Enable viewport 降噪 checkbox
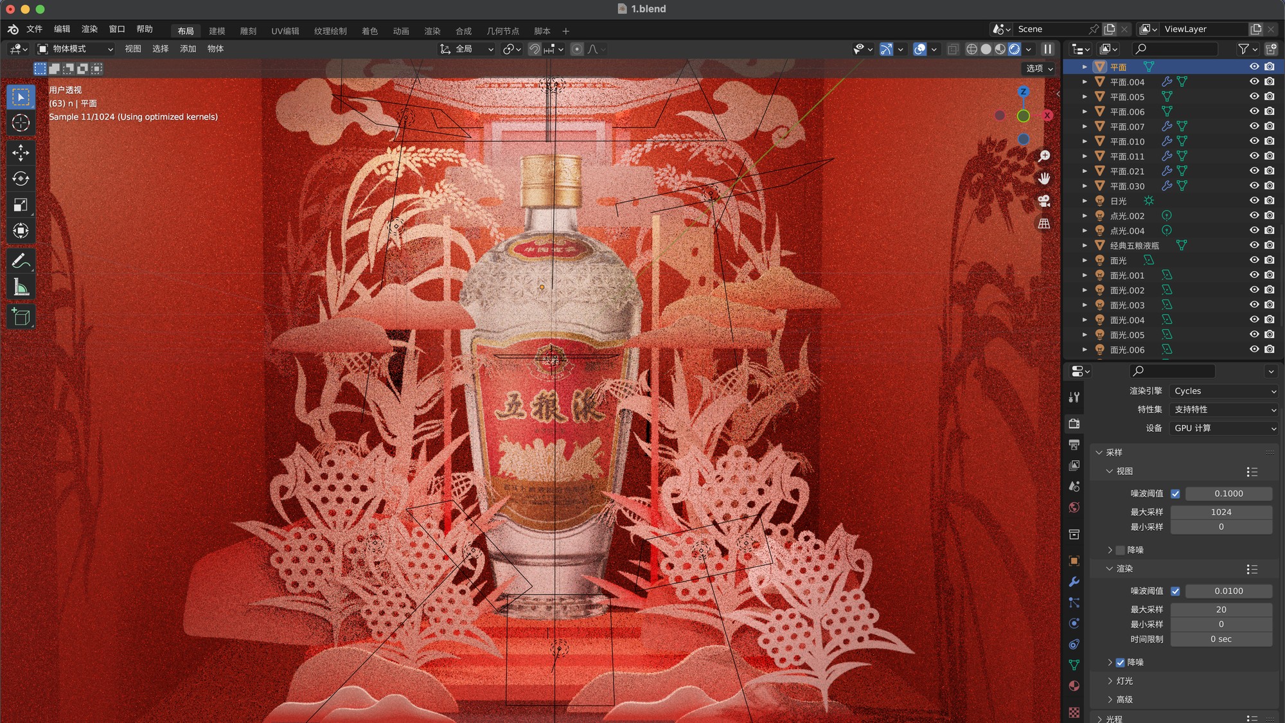The image size is (1285, 723). (x=1121, y=550)
